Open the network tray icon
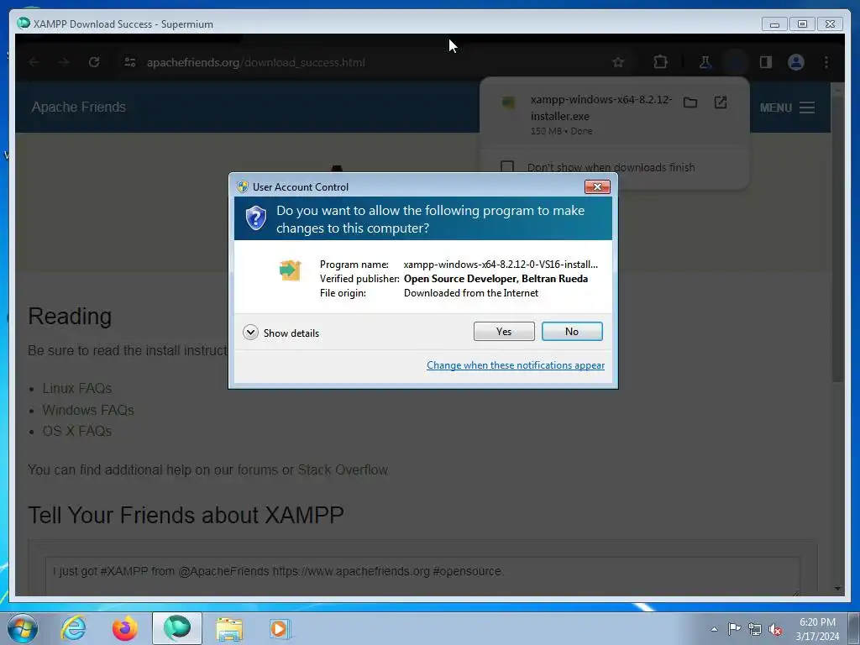 (x=755, y=630)
